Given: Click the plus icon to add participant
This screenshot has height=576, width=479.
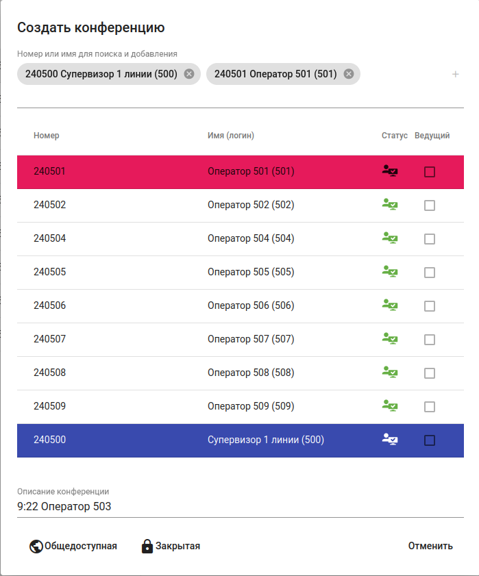Looking at the screenshot, I should (x=456, y=74).
